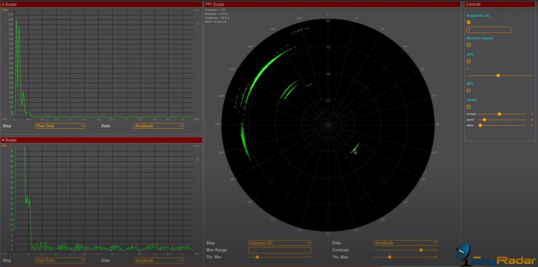The width and height of the screenshot is (538, 267).
Task: Click the Max Range input field
Action: pos(280,250)
